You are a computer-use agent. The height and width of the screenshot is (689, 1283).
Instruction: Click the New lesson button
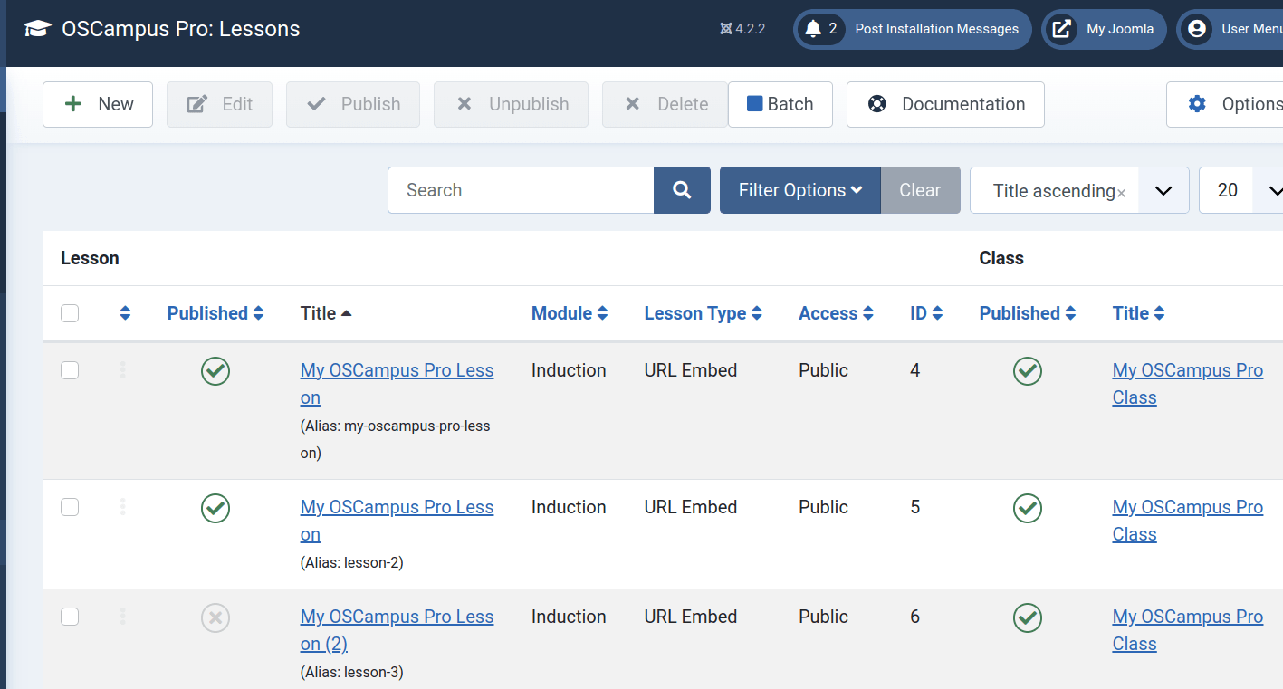[98, 104]
